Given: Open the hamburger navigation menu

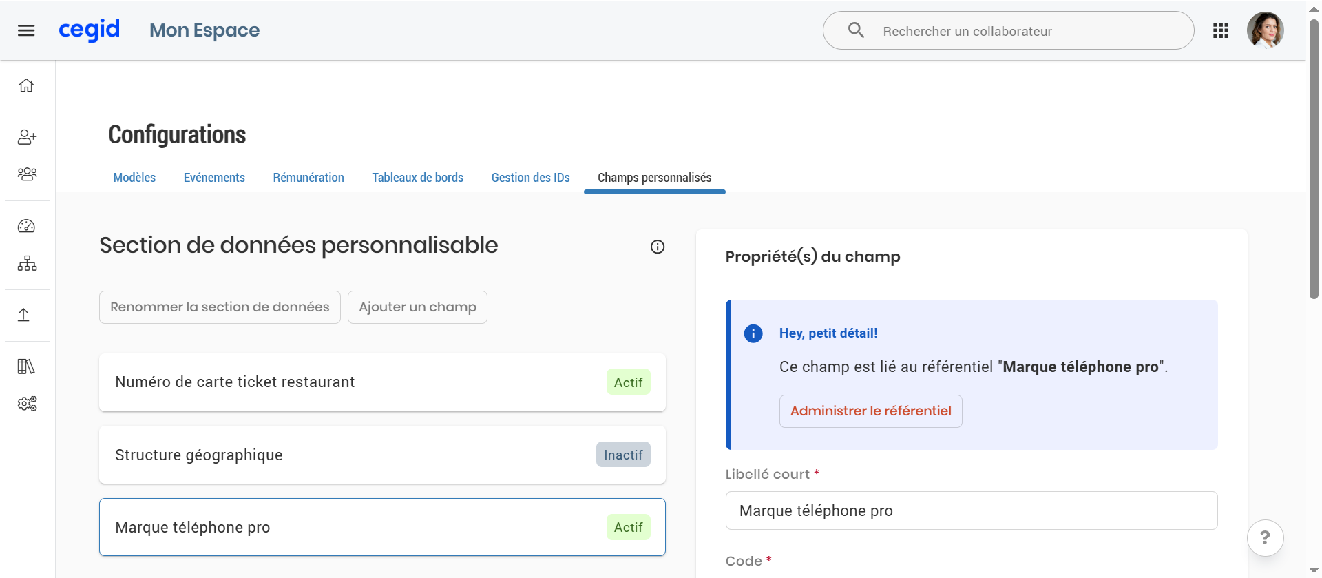Looking at the screenshot, I should [x=26, y=30].
